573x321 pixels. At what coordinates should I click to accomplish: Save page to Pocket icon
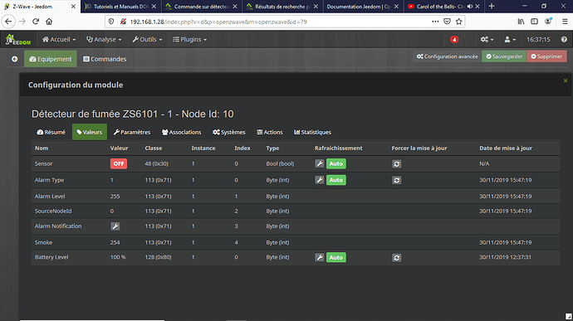click(x=447, y=22)
